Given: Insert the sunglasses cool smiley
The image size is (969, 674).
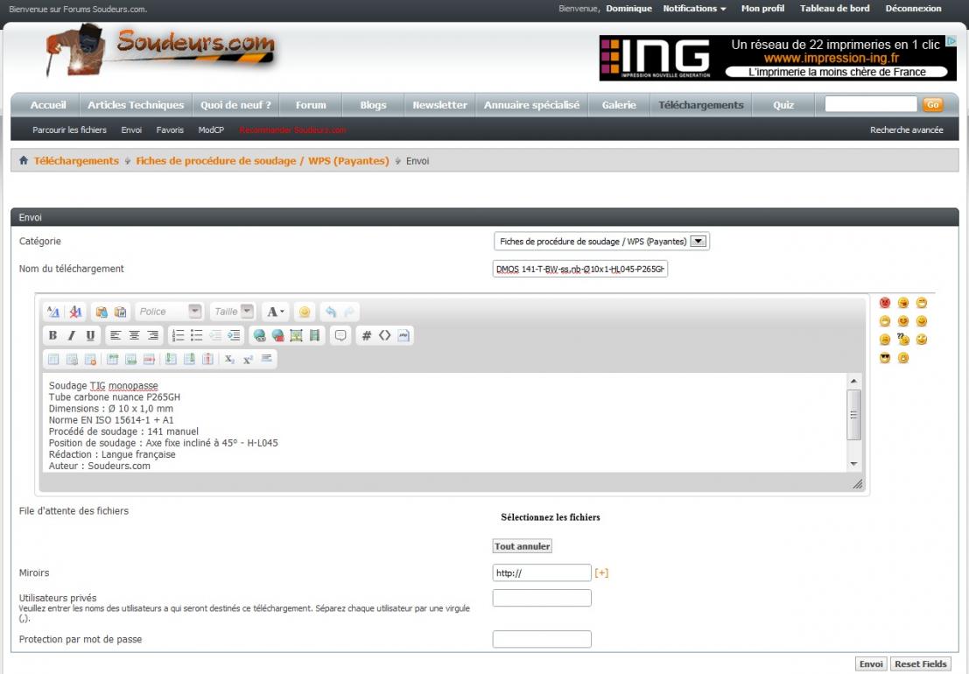Looking at the screenshot, I should pos(885,358).
